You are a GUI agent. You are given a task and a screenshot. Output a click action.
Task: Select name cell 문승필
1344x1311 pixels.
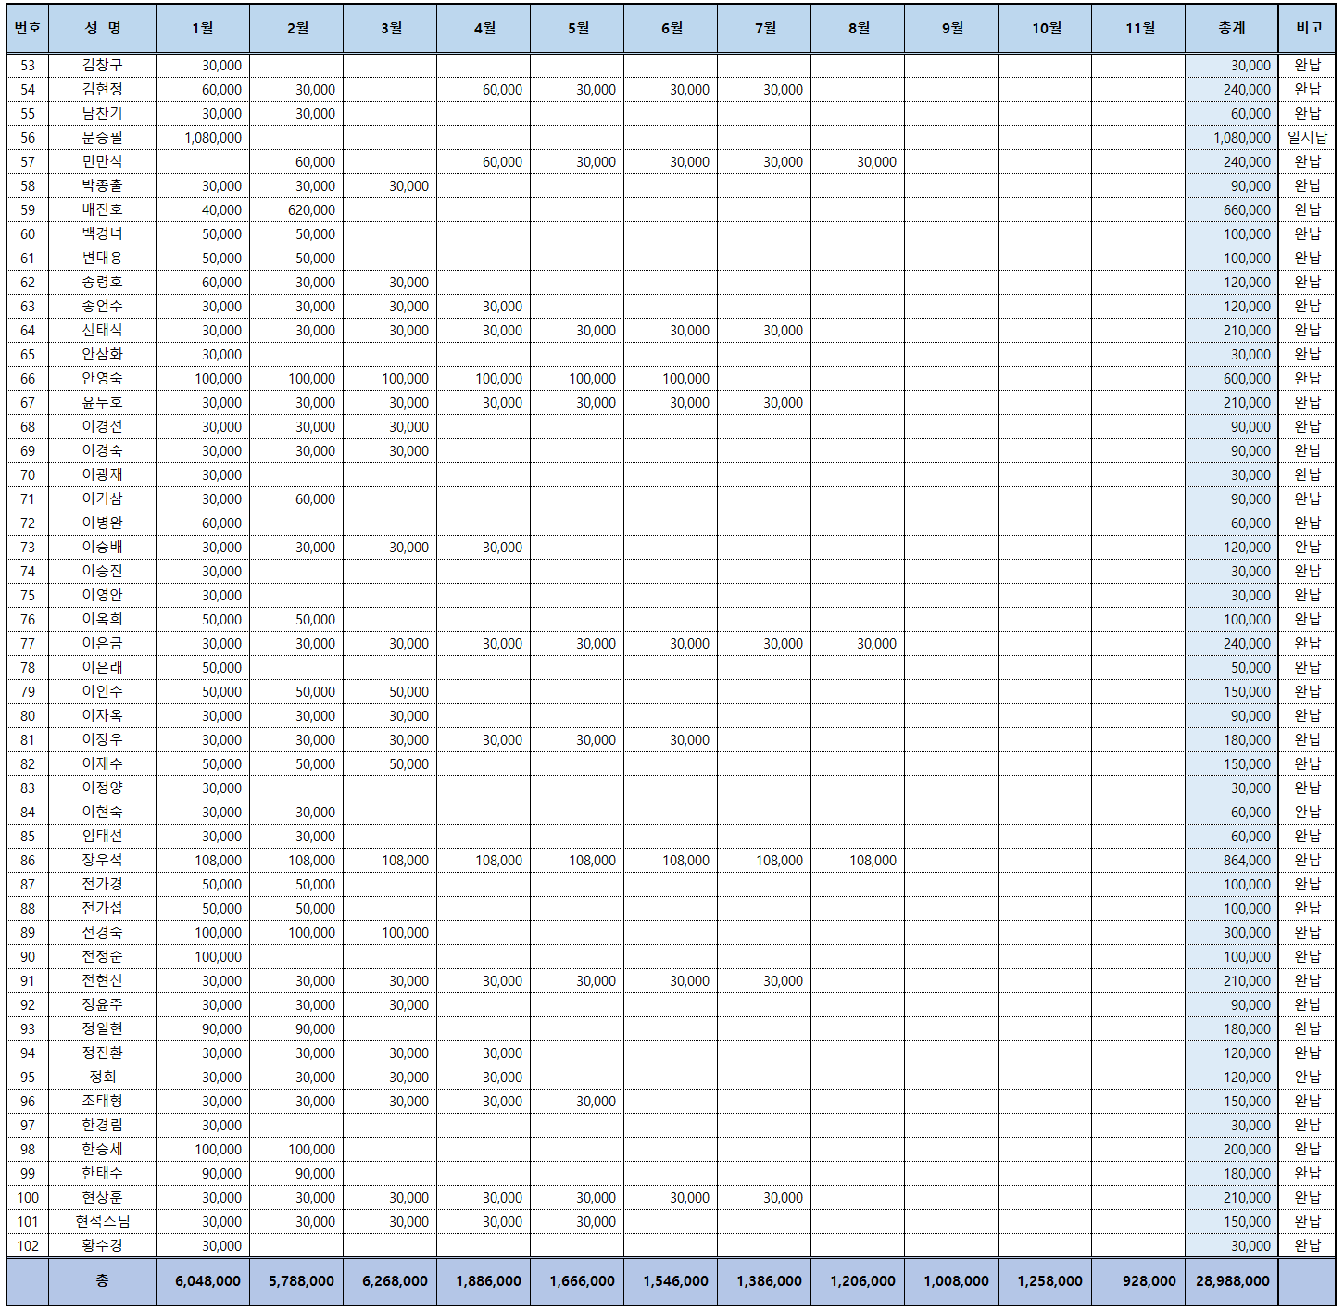coord(103,138)
